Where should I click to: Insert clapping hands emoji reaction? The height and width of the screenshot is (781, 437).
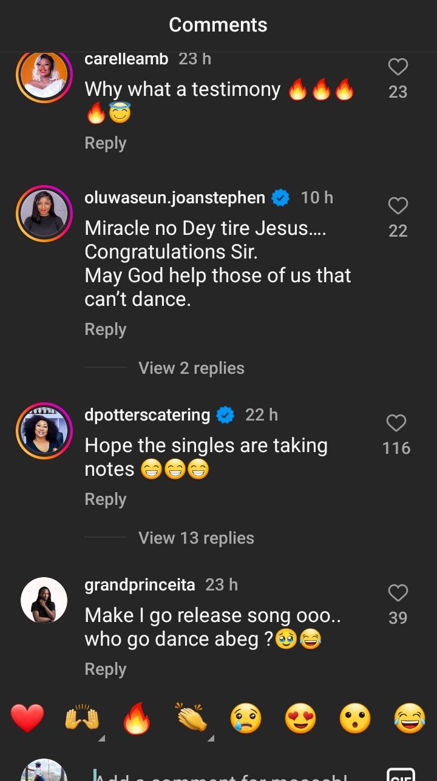tap(191, 719)
